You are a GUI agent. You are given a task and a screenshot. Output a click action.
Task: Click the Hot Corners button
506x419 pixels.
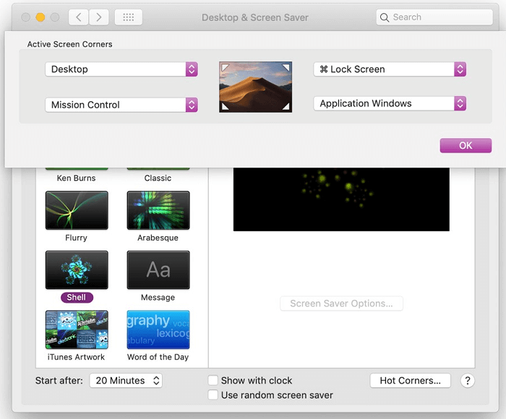pyautogui.click(x=410, y=381)
